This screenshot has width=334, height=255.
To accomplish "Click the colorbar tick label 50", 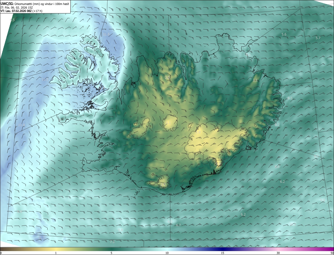I will coord(332,253).
